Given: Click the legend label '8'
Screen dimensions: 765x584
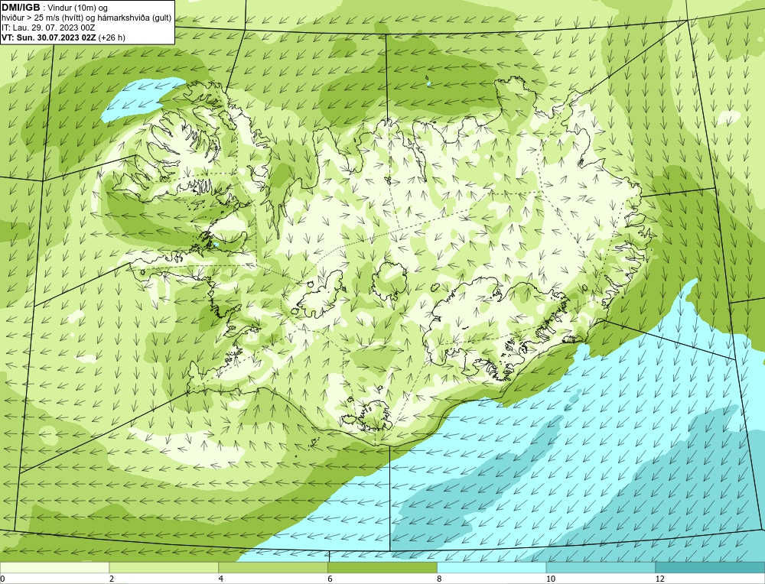Looking at the screenshot, I should click(x=440, y=579).
